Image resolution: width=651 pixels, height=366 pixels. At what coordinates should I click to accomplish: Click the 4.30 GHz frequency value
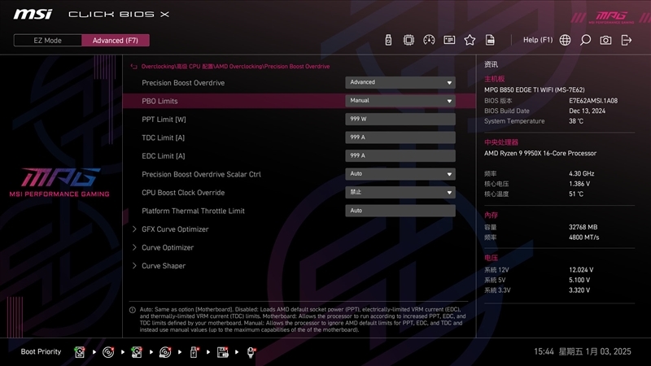coord(581,173)
